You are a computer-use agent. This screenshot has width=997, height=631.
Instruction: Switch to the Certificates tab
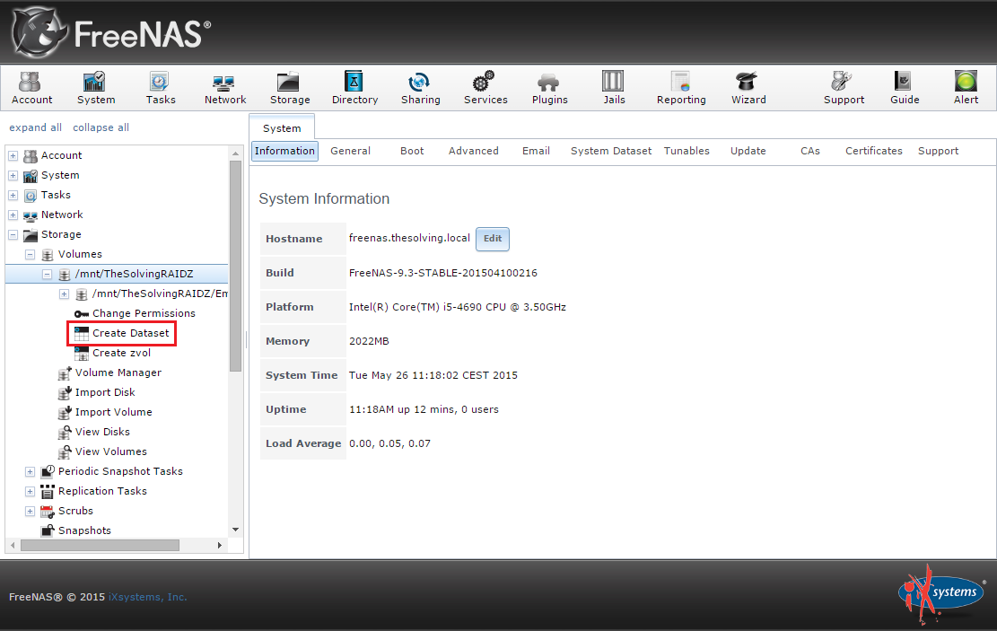[874, 151]
